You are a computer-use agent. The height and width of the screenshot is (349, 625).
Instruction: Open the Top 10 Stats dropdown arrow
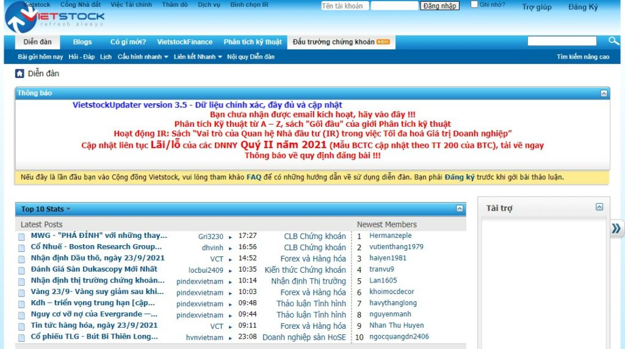tap(68, 209)
